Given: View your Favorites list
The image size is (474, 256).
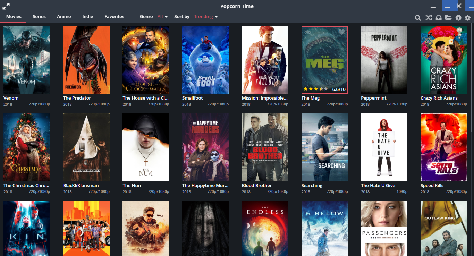Looking at the screenshot, I should click(114, 16).
